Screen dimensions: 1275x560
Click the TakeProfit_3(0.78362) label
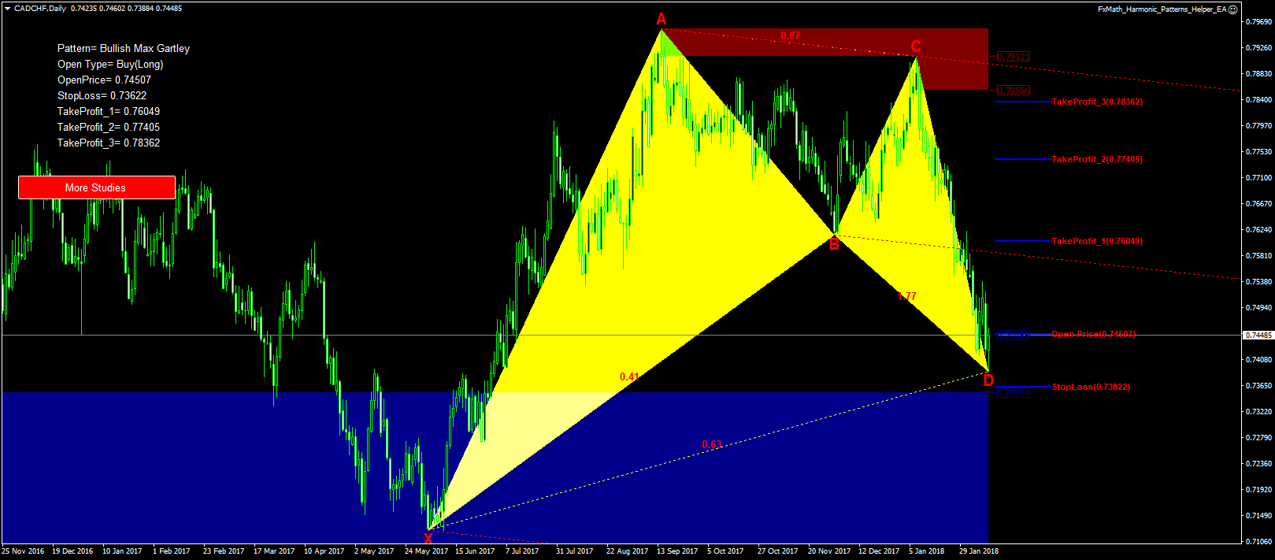pos(1097,102)
